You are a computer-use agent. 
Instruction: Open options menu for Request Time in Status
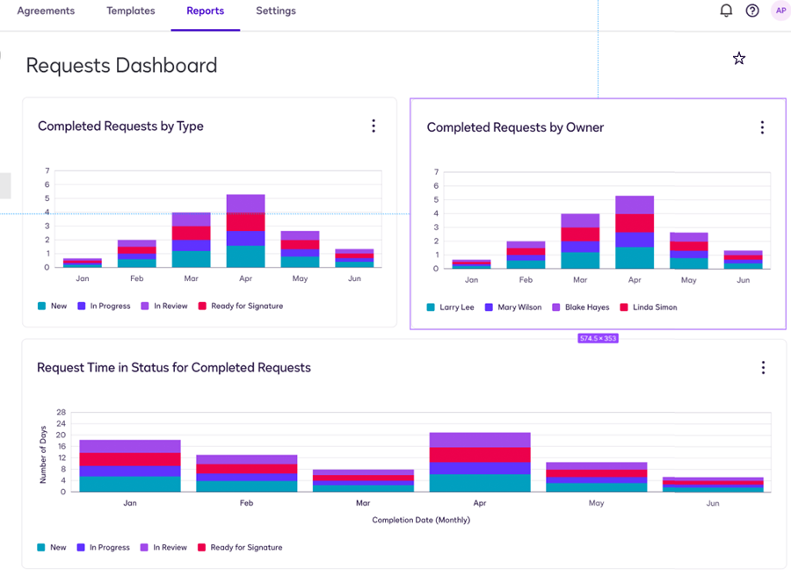(763, 368)
